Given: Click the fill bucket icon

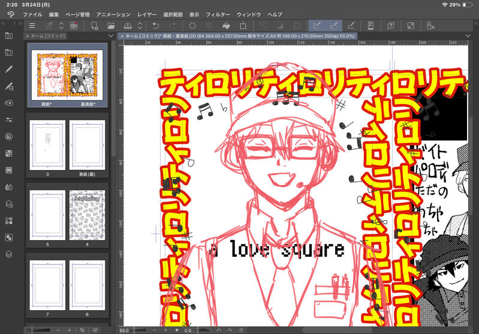Looking at the screenshot, I should pyautogui.click(x=227, y=26).
